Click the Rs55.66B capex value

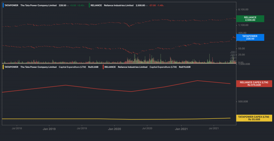tap(93, 67)
